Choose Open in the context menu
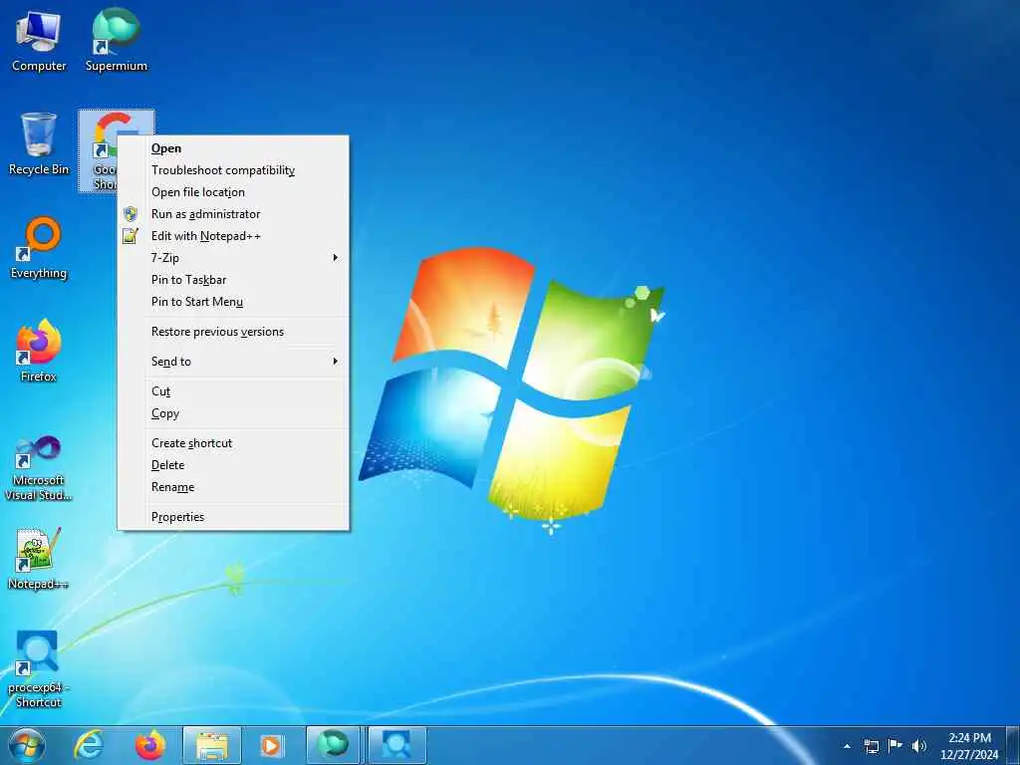 coord(233,148)
